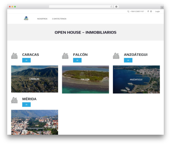Open a new tab with the plus button
The width and height of the screenshot is (171, 145).
162,8
